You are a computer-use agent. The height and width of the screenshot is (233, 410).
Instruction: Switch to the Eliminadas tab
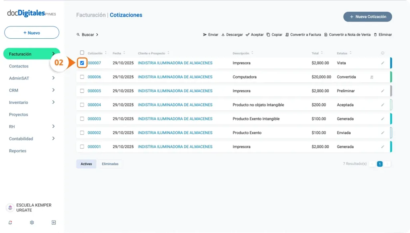tap(110, 163)
